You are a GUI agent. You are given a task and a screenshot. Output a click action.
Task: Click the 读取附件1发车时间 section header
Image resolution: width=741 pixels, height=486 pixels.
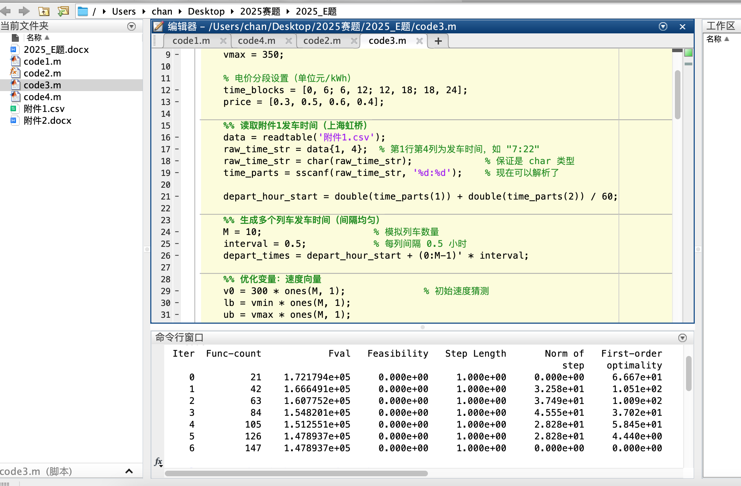click(295, 126)
